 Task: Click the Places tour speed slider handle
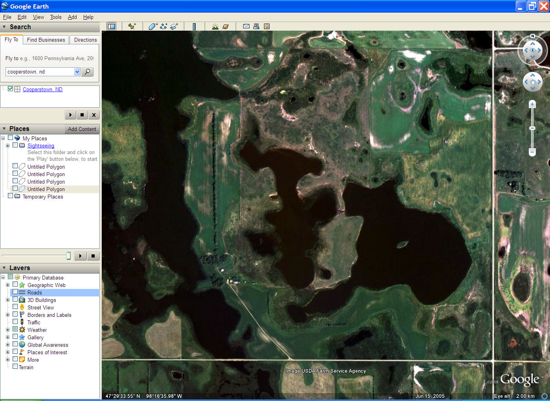pos(68,256)
